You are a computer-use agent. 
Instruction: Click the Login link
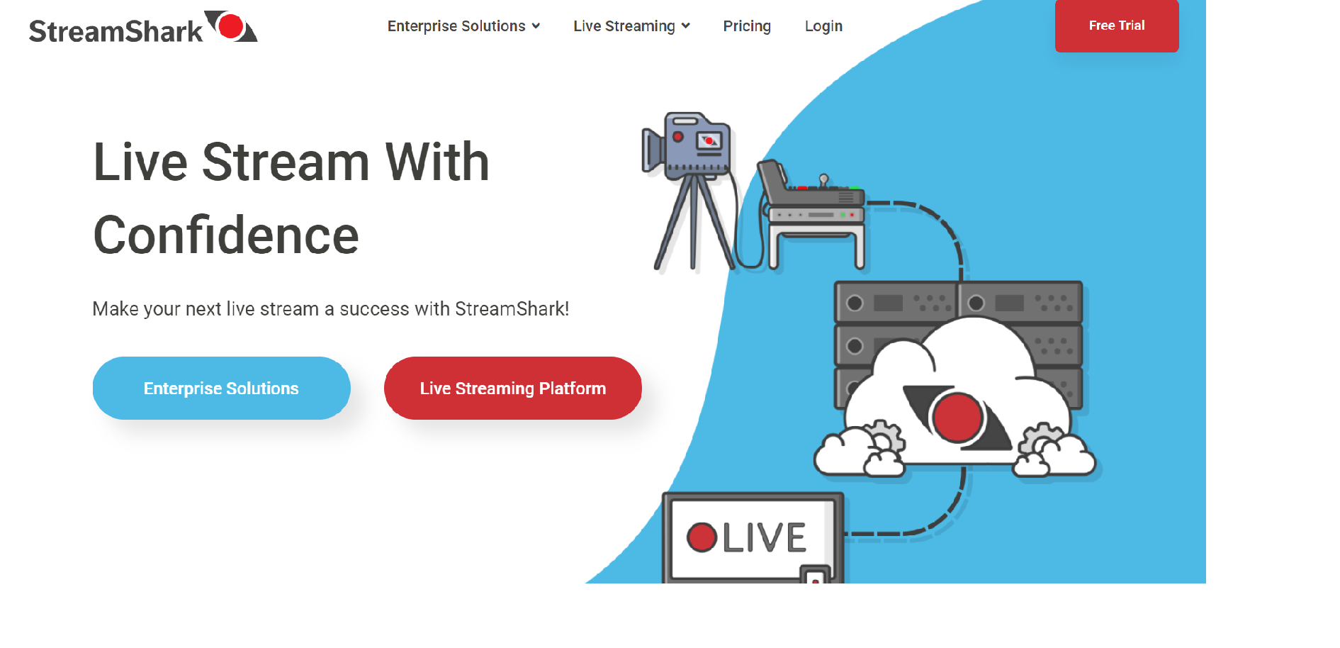pyautogui.click(x=823, y=26)
